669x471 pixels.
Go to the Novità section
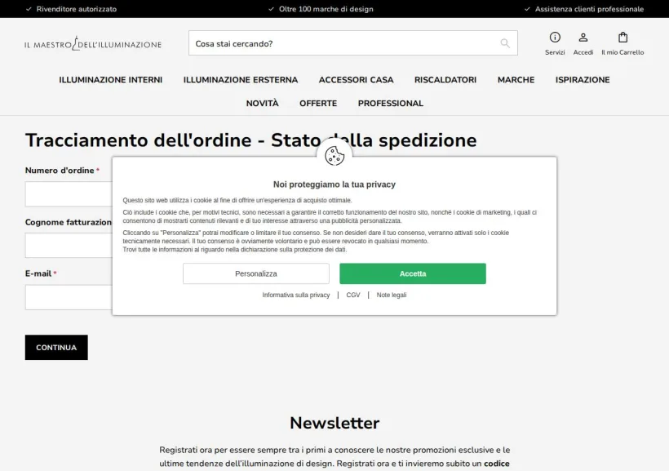pyautogui.click(x=263, y=104)
